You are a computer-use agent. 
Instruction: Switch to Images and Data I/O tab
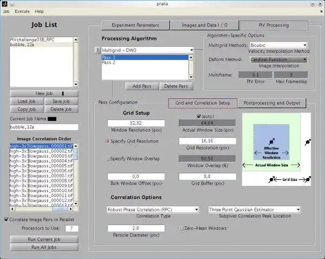tap(205, 25)
